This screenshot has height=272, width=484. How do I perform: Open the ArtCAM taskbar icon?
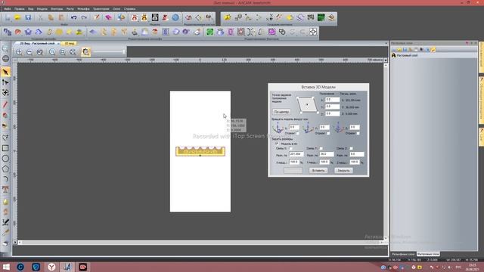(x=67, y=267)
